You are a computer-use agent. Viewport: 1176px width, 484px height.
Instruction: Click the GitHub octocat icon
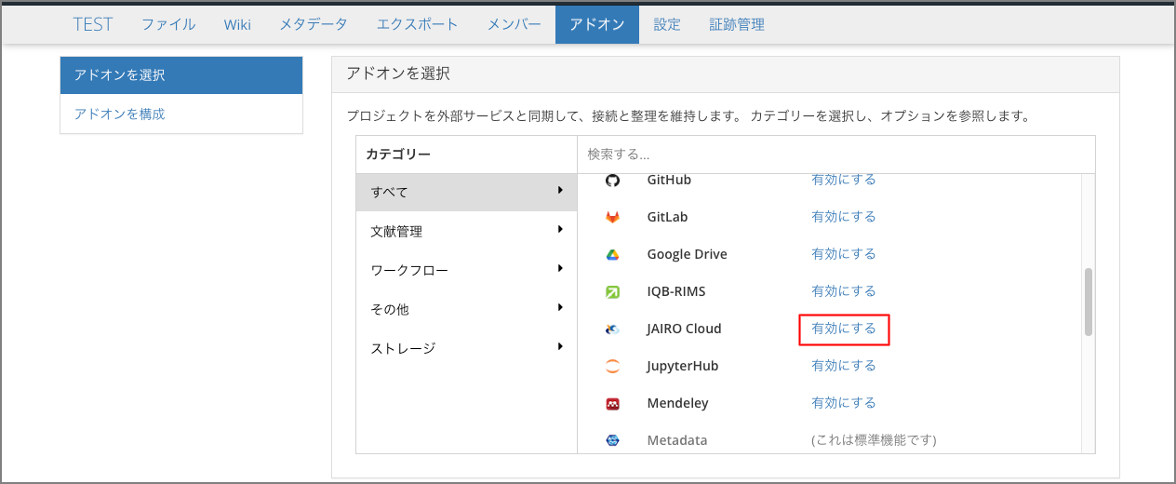point(612,180)
